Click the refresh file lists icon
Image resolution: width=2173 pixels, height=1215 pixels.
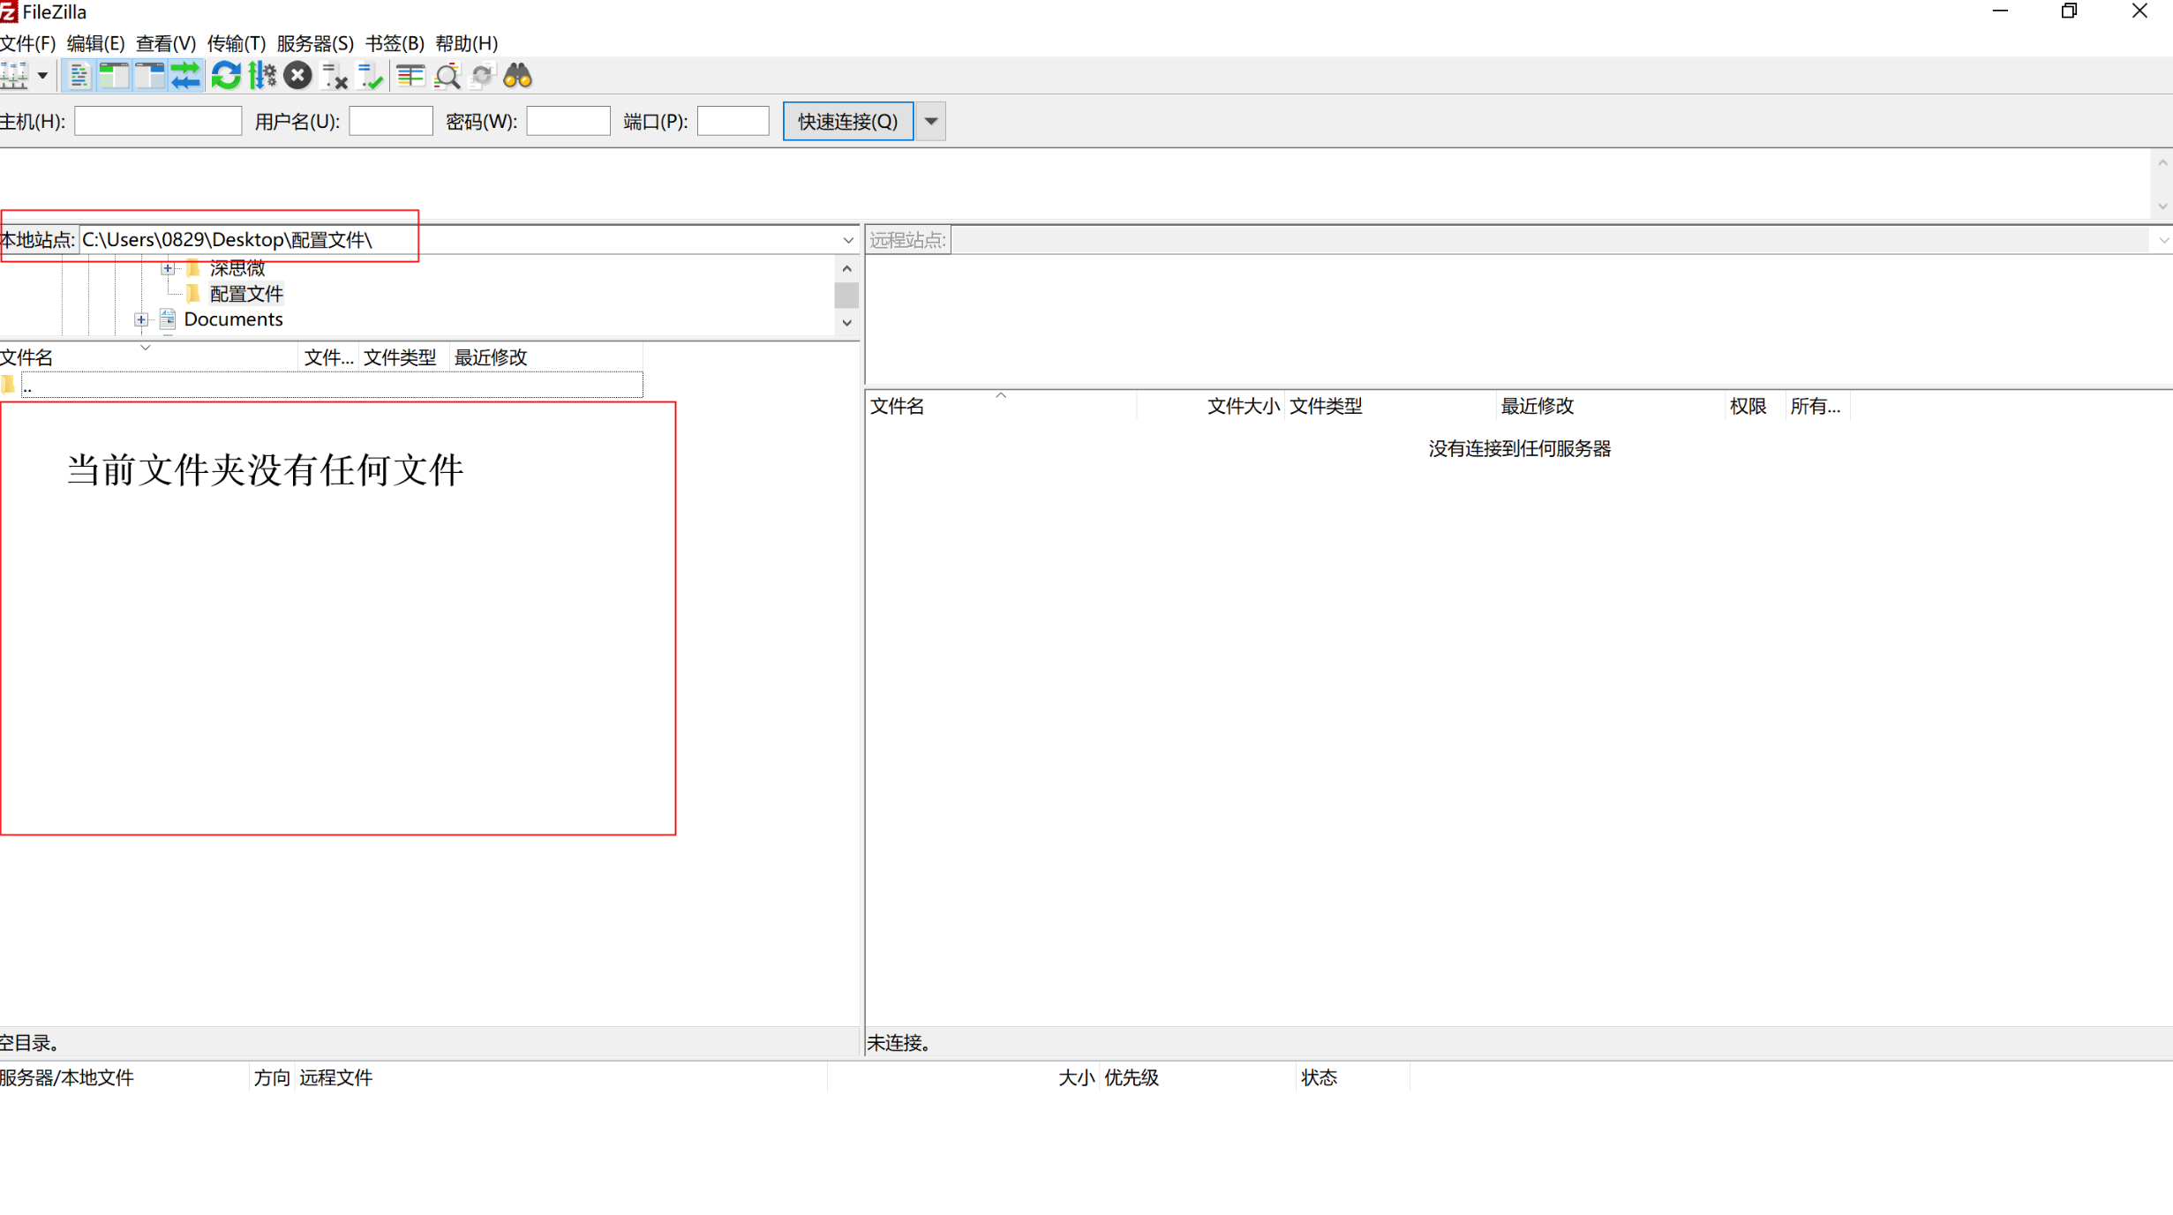226,76
